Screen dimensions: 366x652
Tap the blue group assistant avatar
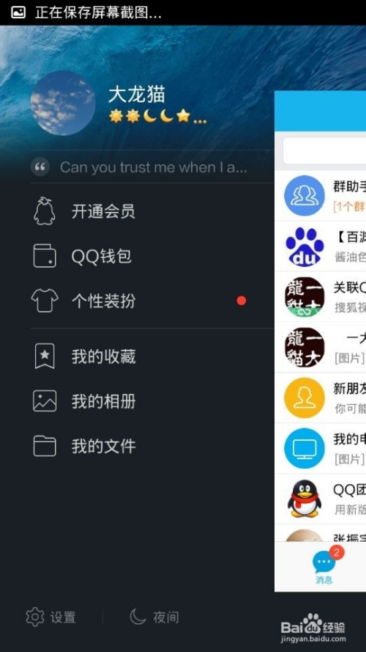pyautogui.click(x=305, y=195)
